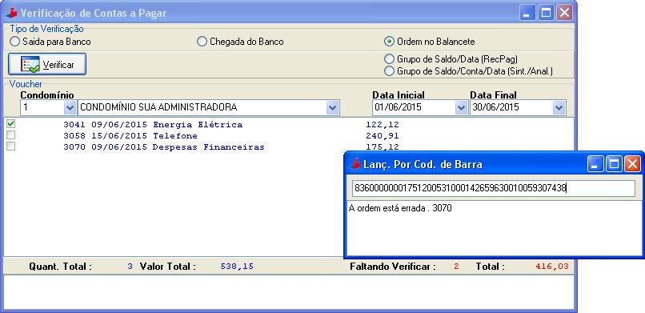Viewport: 645px width, 313px height.
Task: Click the red Total value 416,03
Action: pos(552,267)
